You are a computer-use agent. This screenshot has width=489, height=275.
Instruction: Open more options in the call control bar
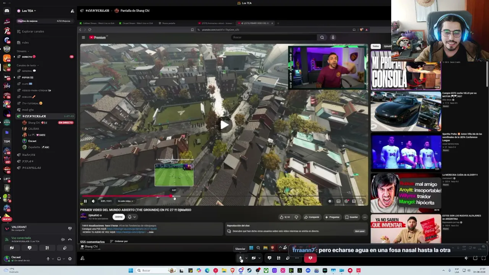coord(297,258)
